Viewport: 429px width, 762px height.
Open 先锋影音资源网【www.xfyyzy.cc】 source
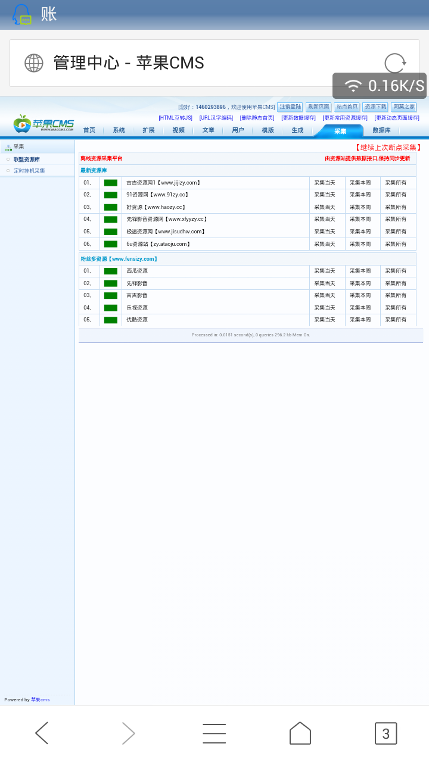click(167, 219)
